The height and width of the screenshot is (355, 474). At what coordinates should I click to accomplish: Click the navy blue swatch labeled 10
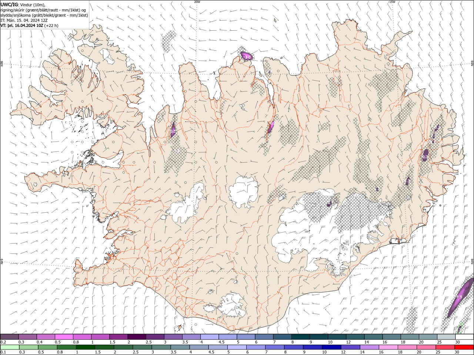point(331,347)
